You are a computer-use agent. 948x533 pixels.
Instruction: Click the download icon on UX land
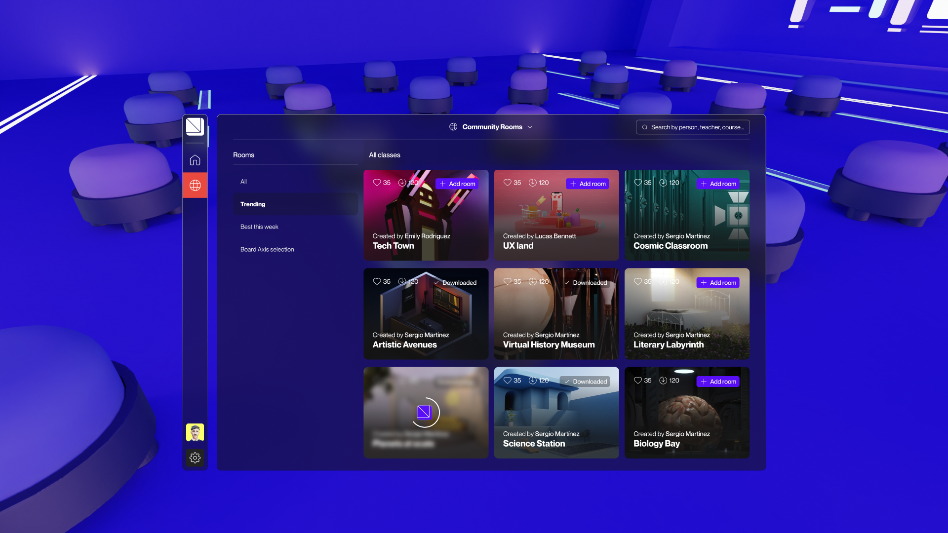(x=532, y=183)
